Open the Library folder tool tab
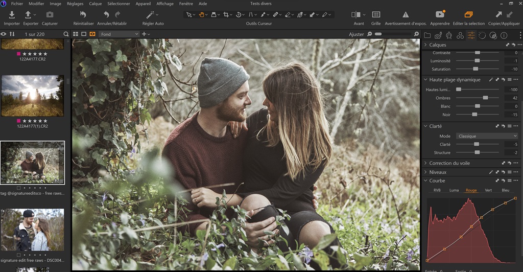This screenshot has height=272, width=523. (427, 35)
